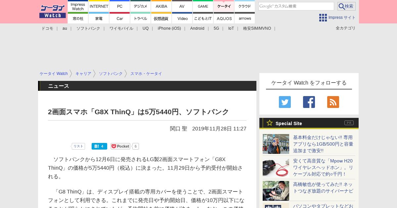Click the ケータイ Watch site logo
Screen dimensions: 397x208
click(53, 12)
